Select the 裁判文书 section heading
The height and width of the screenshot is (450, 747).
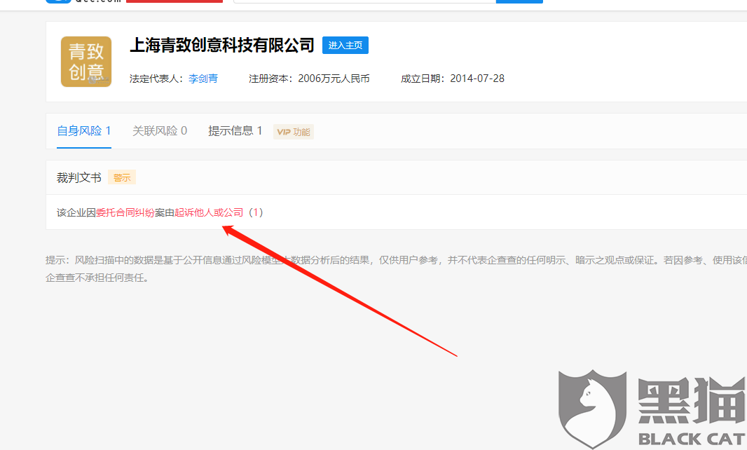(x=79, y=178)
